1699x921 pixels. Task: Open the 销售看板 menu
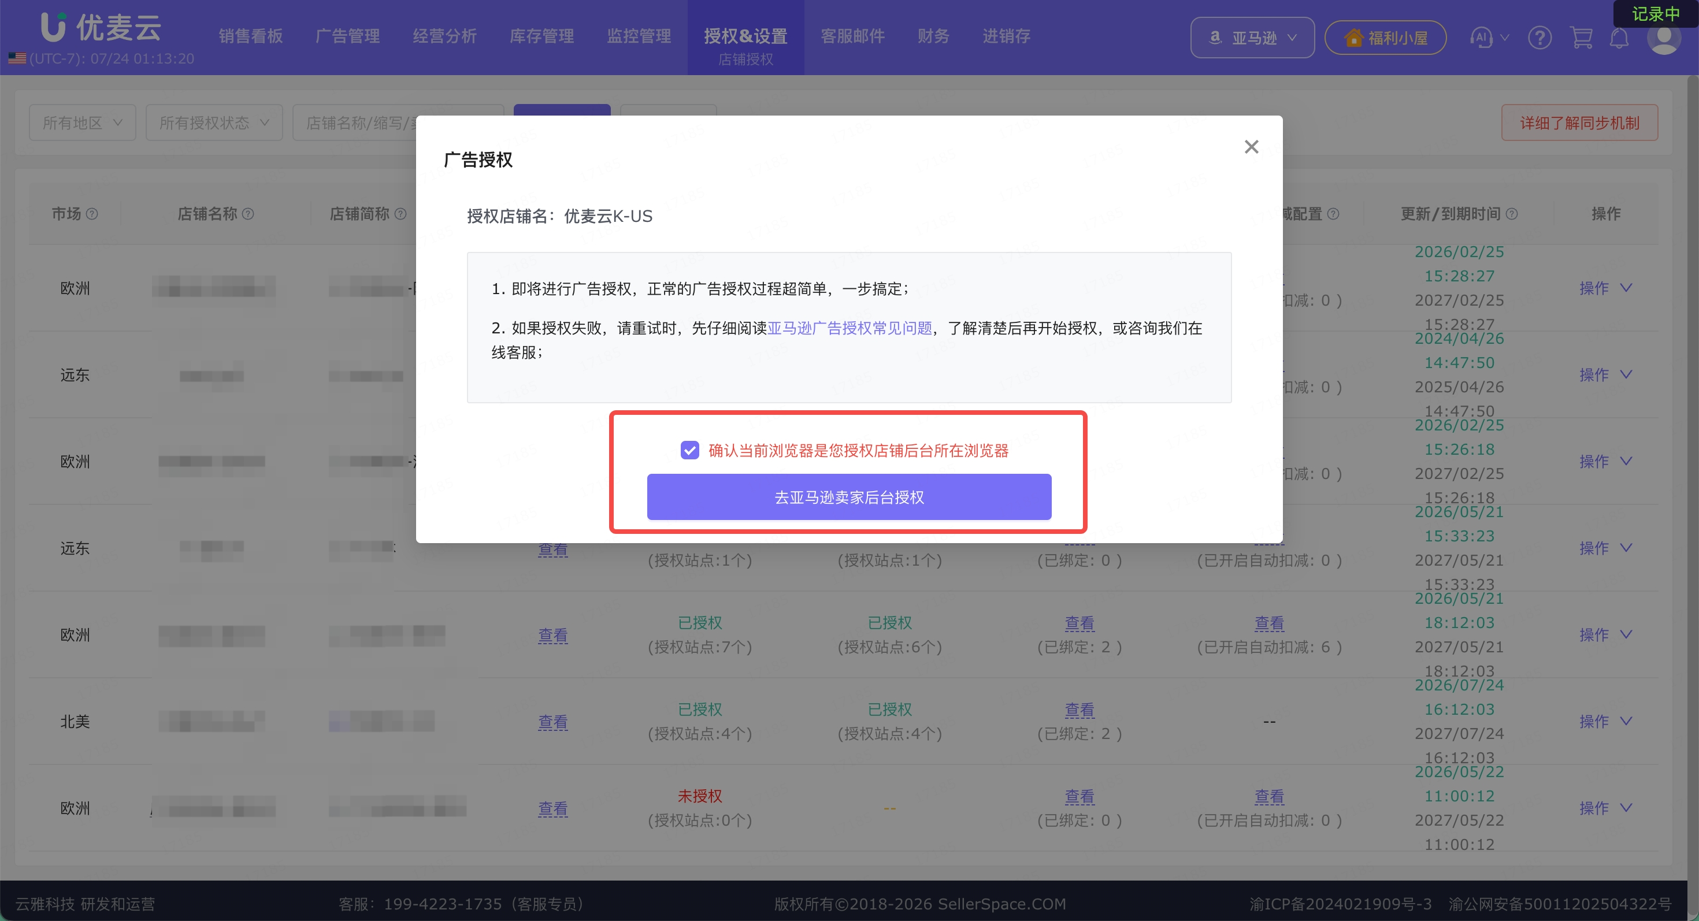(251, 36)
